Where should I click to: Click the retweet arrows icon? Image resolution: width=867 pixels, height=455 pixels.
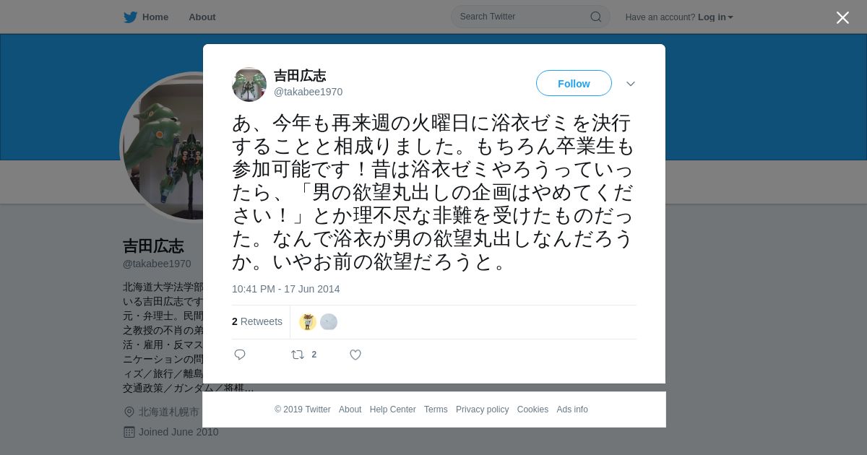click(297, 355)
